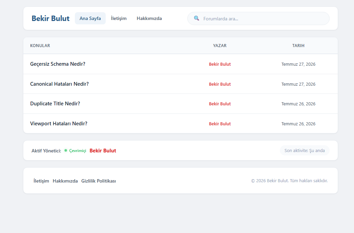Click the Son aktivite: Şu anda badge

coord(305,150)
